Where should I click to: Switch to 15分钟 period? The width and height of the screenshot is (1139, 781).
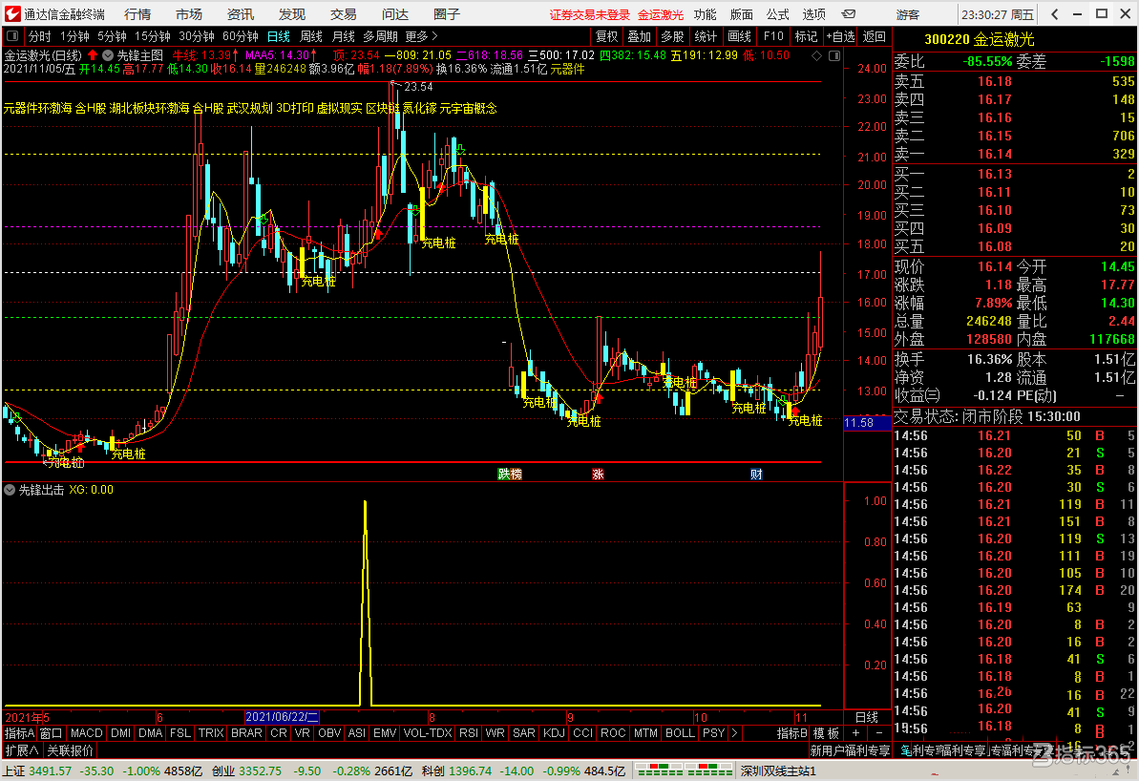coord(153,36)
